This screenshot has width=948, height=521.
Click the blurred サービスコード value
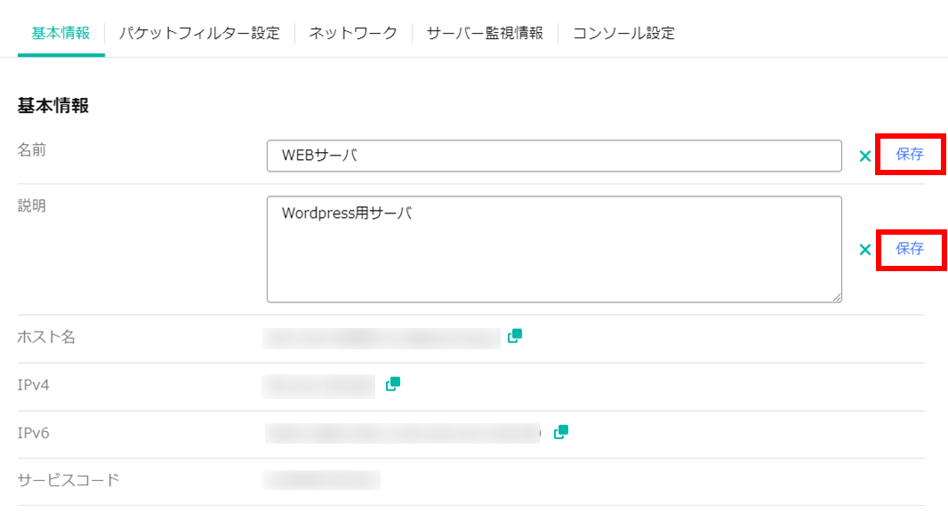point(321,481)
